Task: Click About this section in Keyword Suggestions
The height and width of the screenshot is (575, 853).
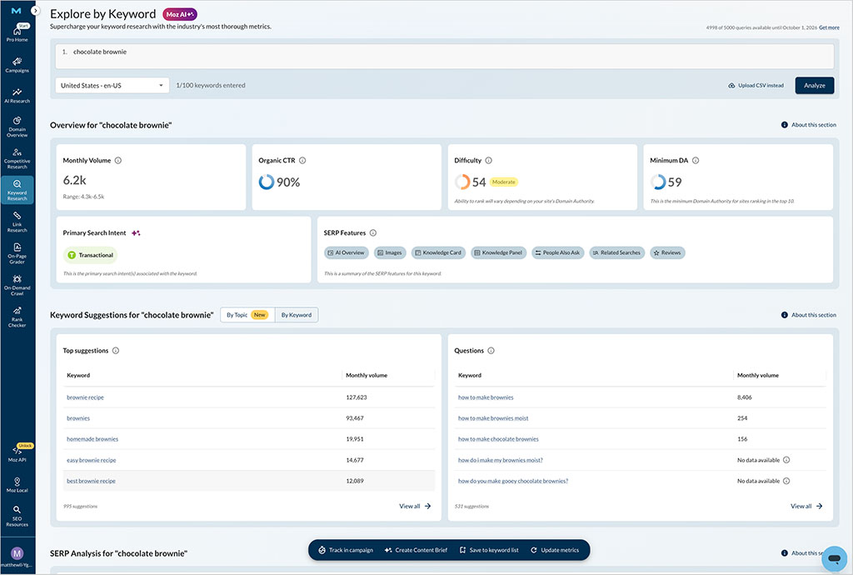Action: point(809,315)
